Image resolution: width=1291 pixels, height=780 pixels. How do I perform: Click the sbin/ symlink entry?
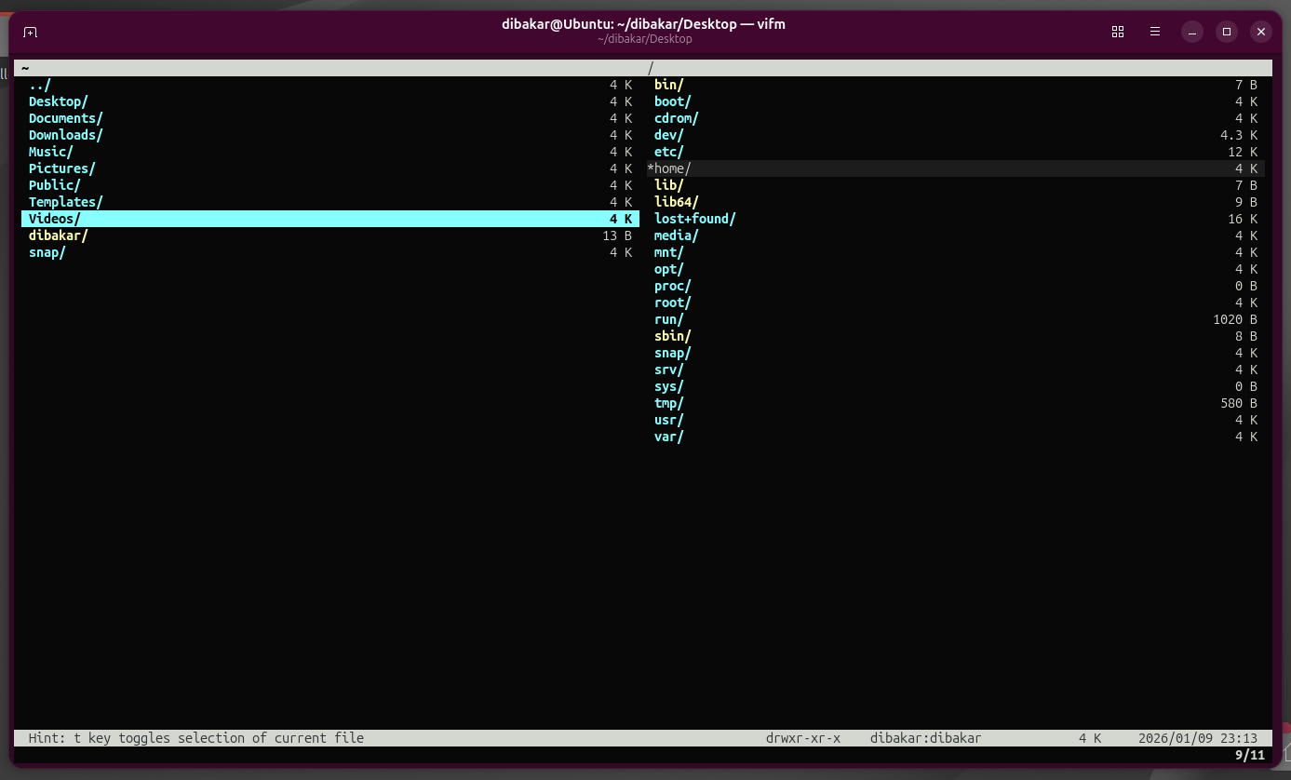[673, 336]
